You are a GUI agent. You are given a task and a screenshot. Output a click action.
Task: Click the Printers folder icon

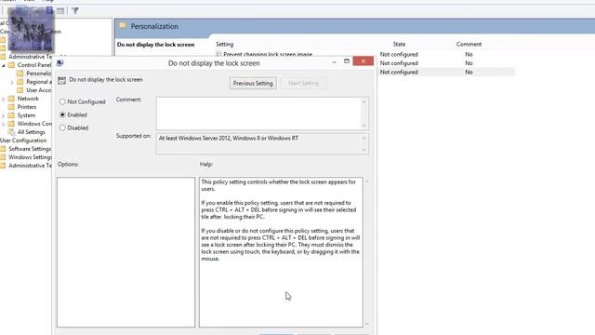(x=12, y=107)
